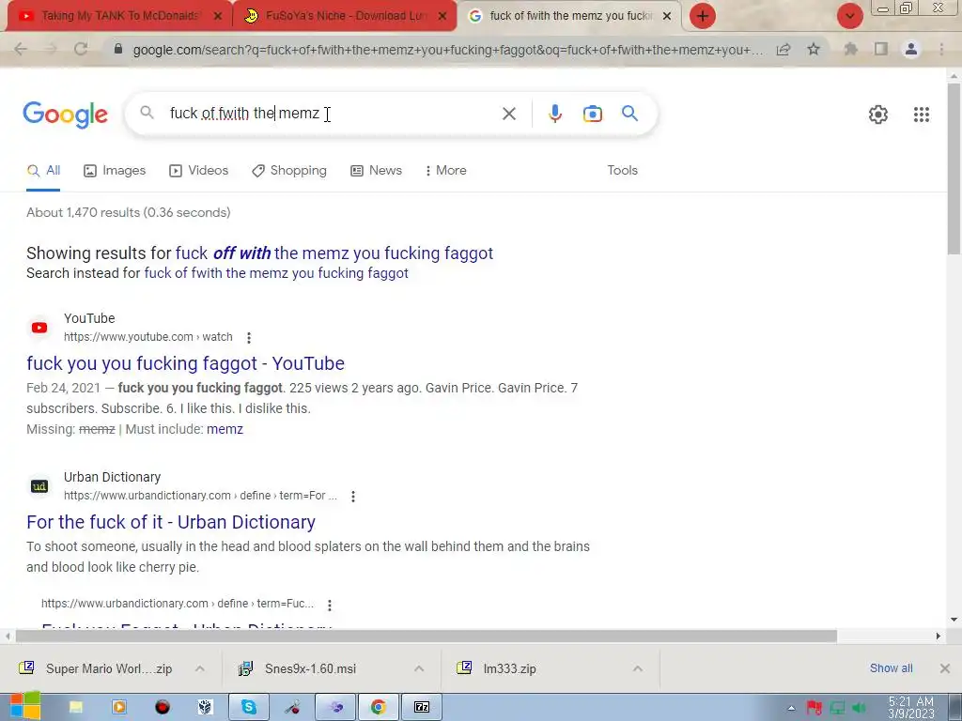Close the FuSoYa's Niche tab

[x=442, y=17]
